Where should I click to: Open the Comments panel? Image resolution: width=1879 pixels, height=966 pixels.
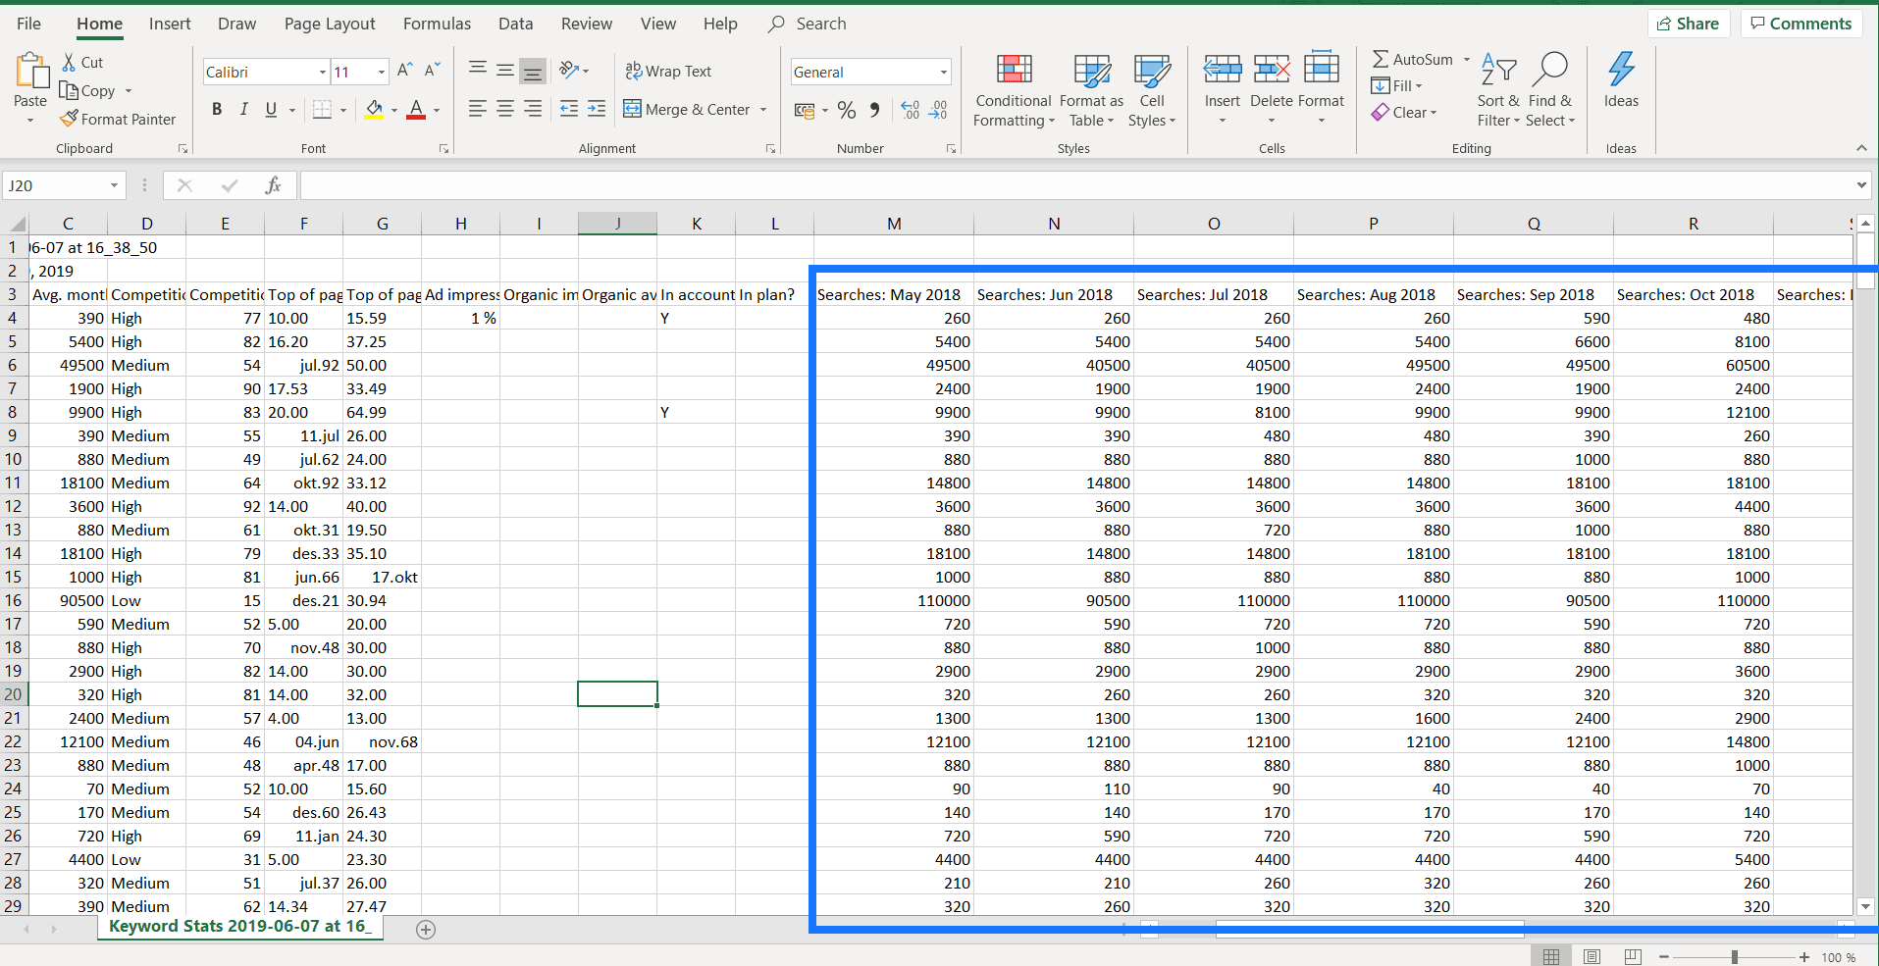point(1800,23)
